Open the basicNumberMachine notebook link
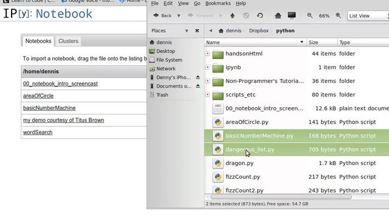 (x=49, y=108)
